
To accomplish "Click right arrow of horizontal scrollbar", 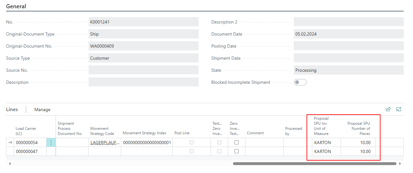I will pyautogui.click(x=400, y=164).
